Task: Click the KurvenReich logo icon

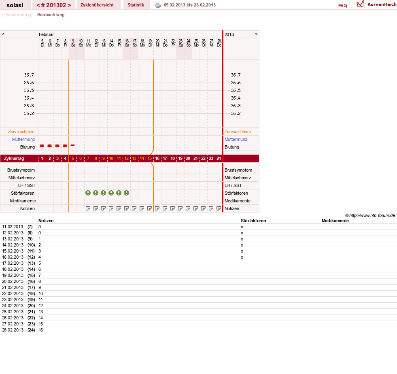Action: [360, 4]
